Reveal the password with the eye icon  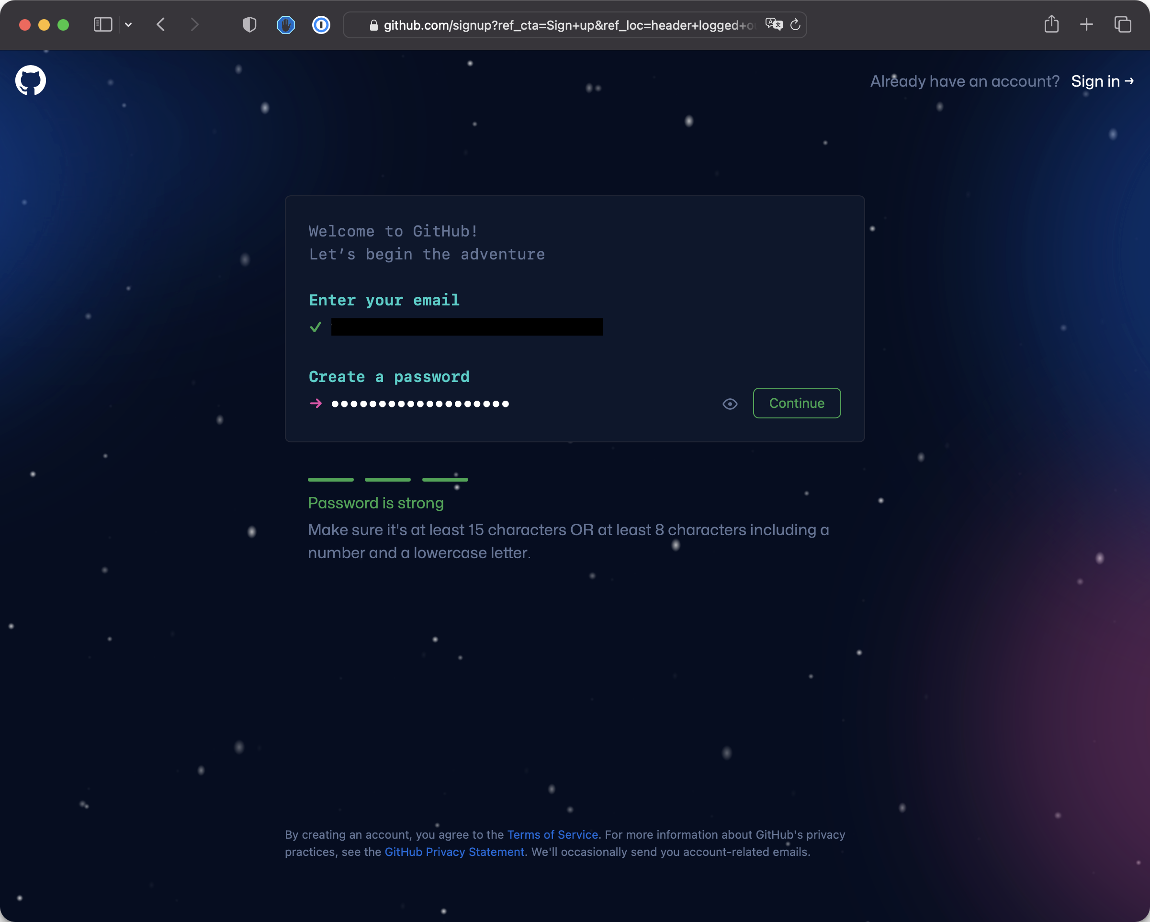[x=730, y=404]
